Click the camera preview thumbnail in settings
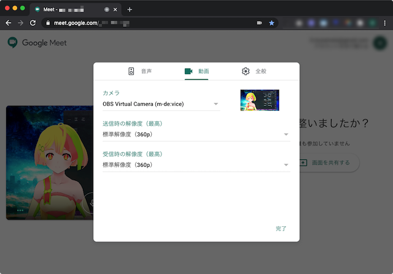The image size is (393, 274). tap(260, 100)
